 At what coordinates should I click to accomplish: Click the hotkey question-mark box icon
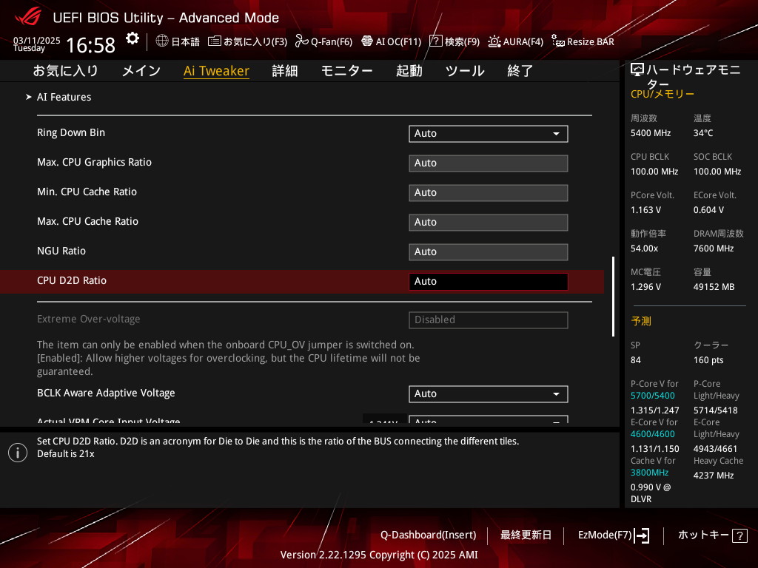pyautogui.click(x=739, y=535)
